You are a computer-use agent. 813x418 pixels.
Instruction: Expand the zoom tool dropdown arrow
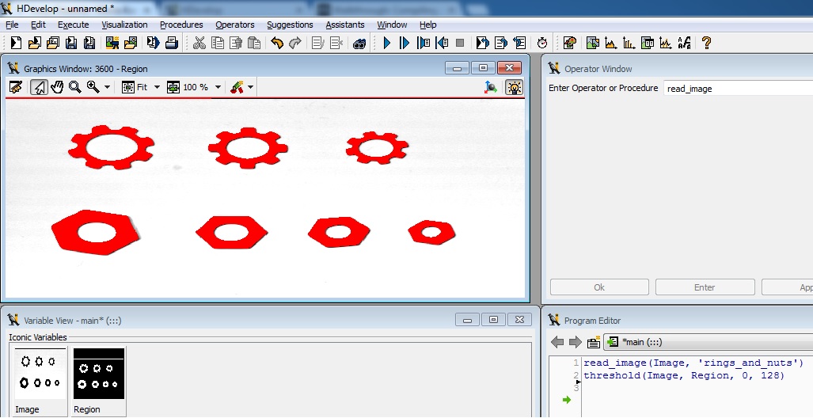(x=108, y=87)
